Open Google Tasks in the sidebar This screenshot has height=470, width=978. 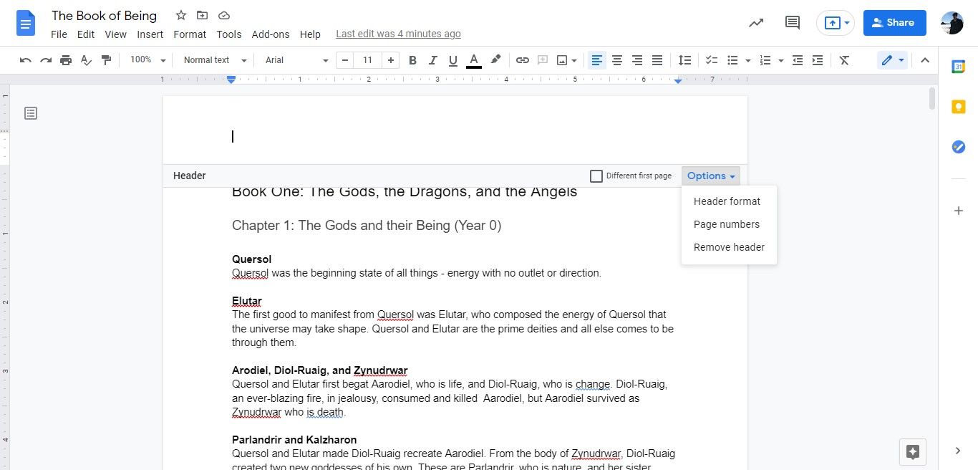[x=959, y=146]
